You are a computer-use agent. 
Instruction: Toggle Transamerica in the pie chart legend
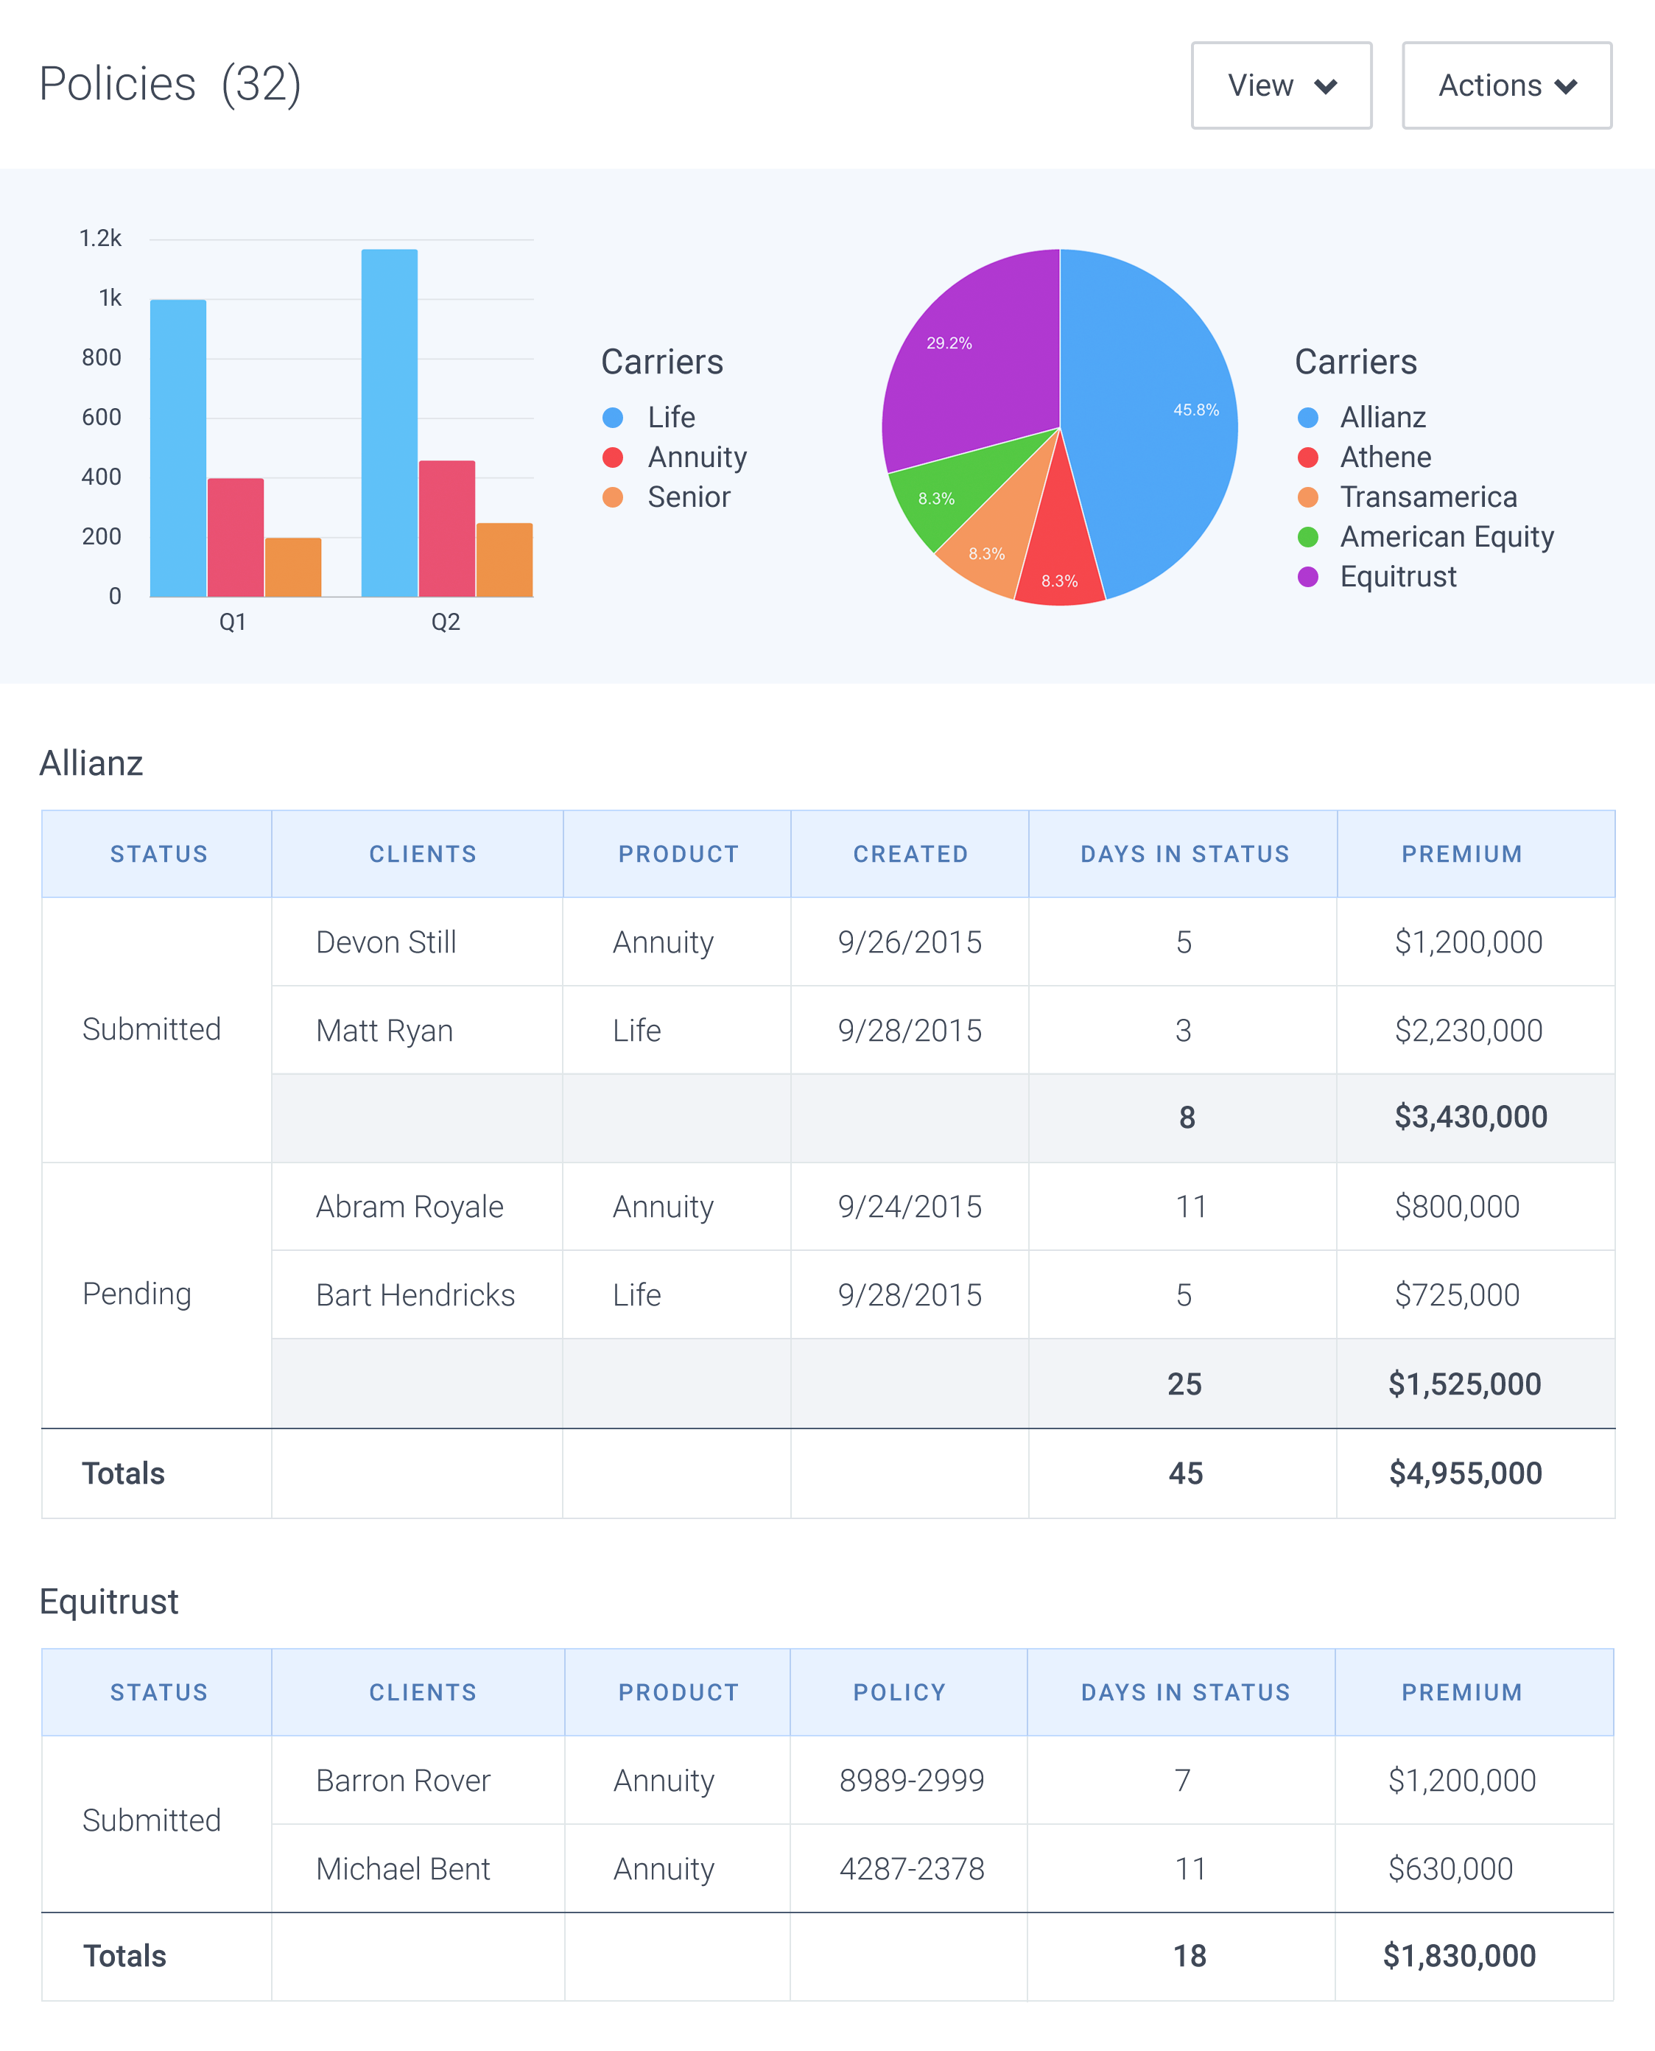pos(1407,498)
